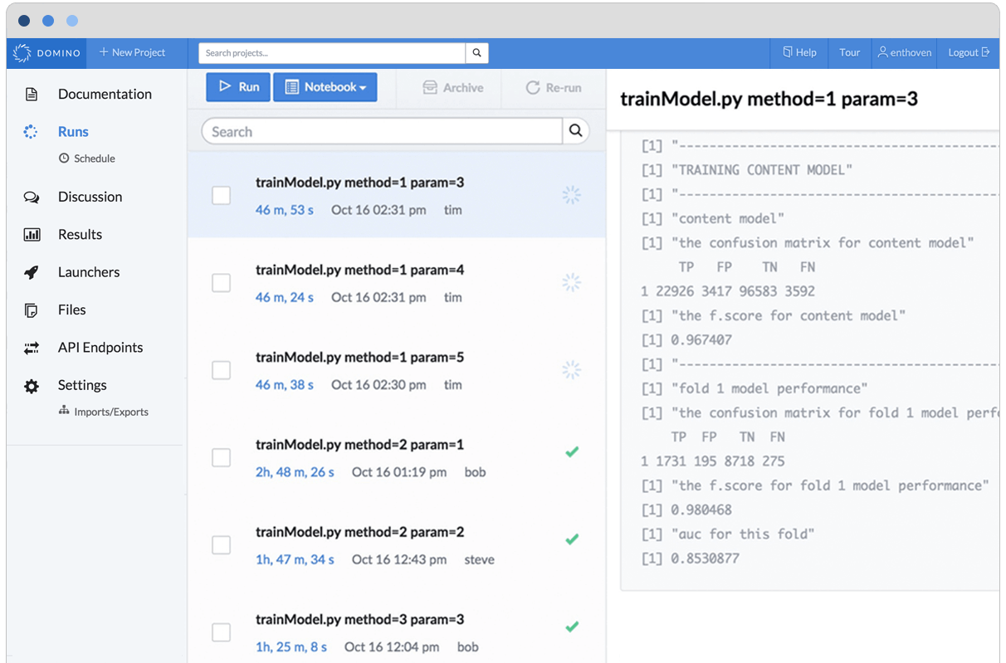
Task: Click the Discussion chat bubble icon
Action: [x=32, y=197]
